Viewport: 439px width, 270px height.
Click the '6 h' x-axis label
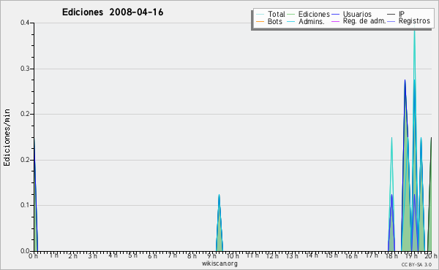[x=153, y=256]
